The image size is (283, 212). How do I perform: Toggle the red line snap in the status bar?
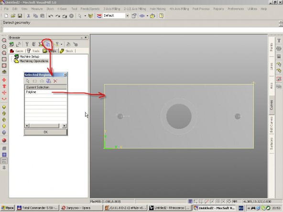[x=207, y=201]
